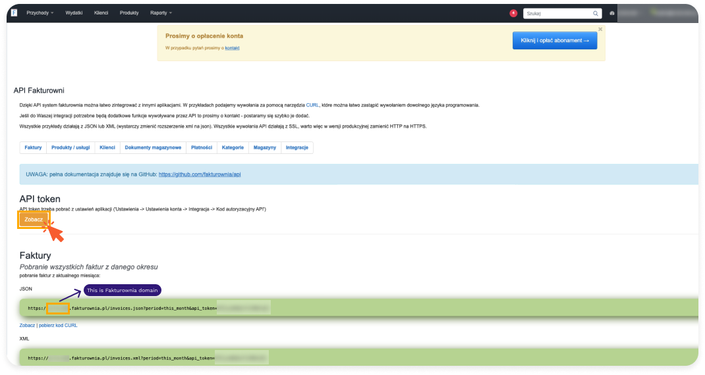Open the GitHub fakturownia/api link
Viewport: 705px width, 375px height.
coord(200,174)
